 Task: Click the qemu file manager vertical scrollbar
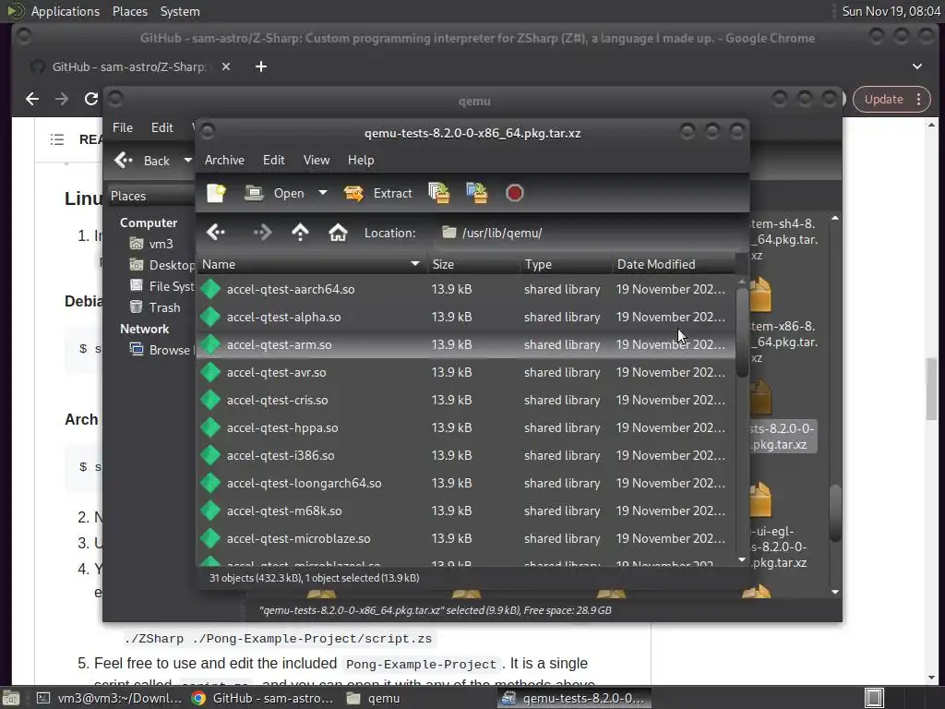pyautogui.click(x=834, y=512)
